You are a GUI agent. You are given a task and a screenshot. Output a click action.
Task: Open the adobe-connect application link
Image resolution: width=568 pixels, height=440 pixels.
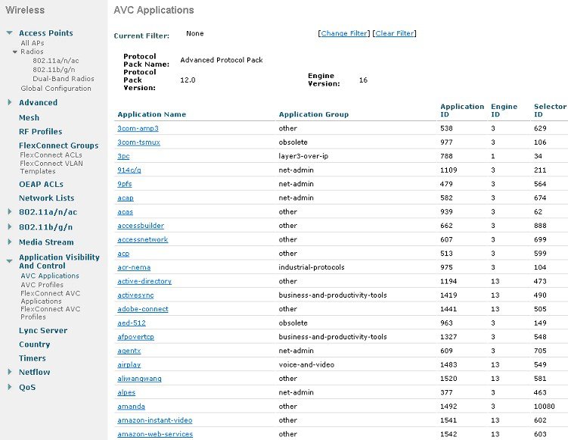click(143, 309)
